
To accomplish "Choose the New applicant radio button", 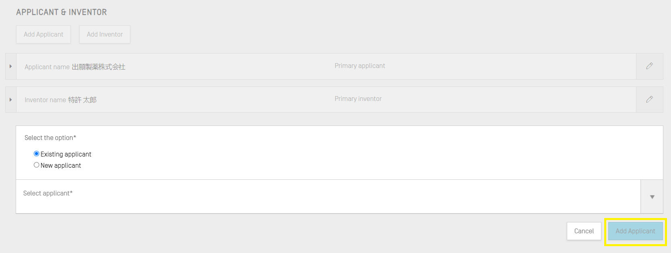I will pos(37,165).
